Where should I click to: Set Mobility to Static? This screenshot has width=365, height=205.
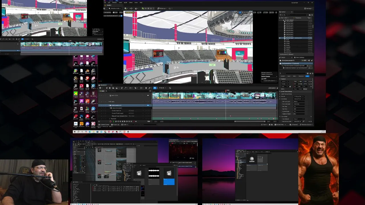295,89
